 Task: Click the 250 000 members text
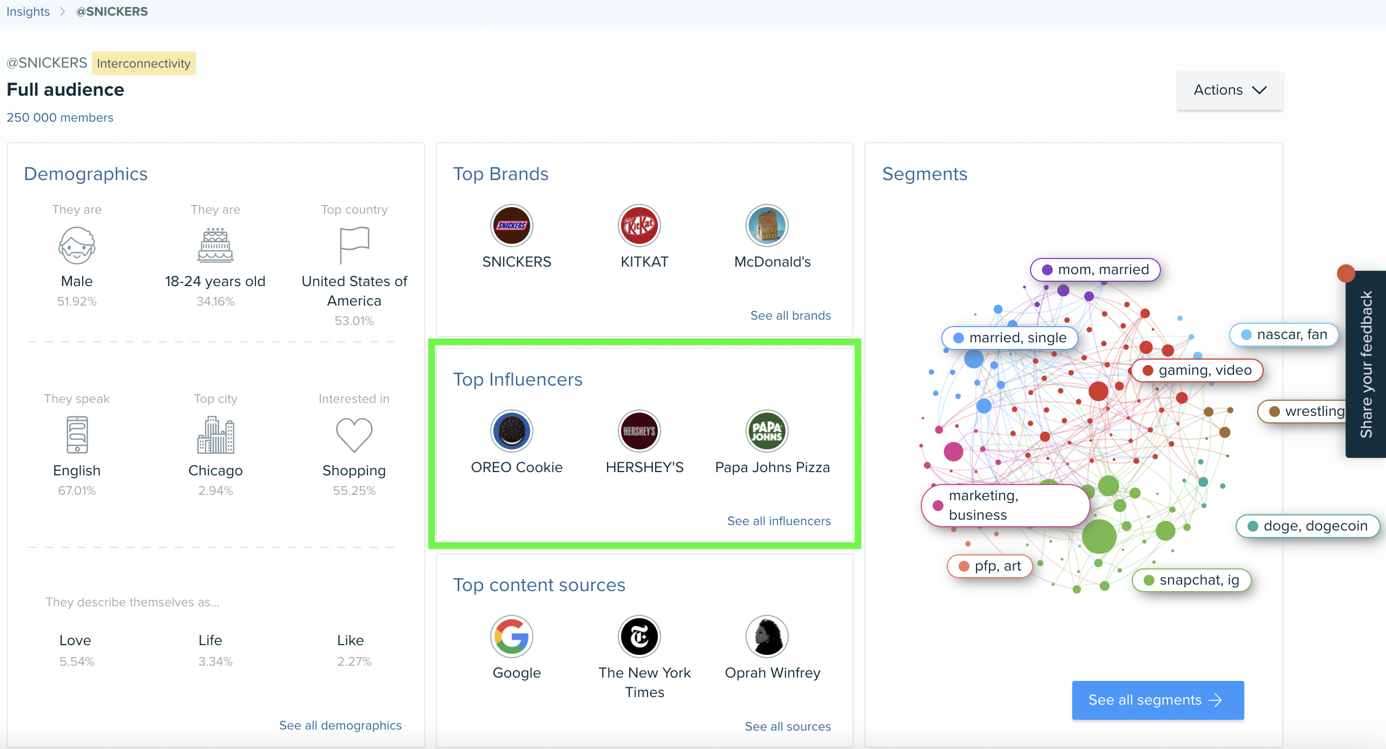pyautogui.click(x=60, y=117)
